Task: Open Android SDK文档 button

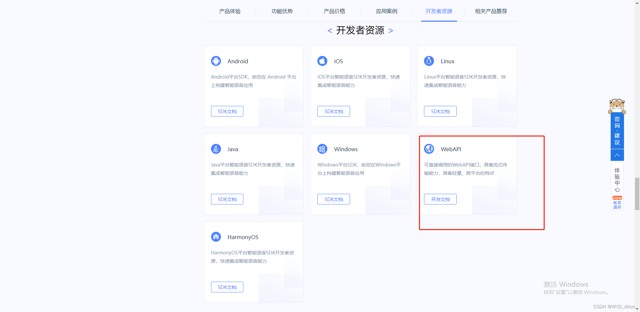Action: [227, 111]
